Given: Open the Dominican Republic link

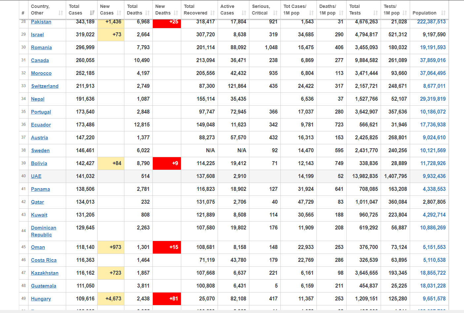Looking at the screenshot, I should (44, 231).
